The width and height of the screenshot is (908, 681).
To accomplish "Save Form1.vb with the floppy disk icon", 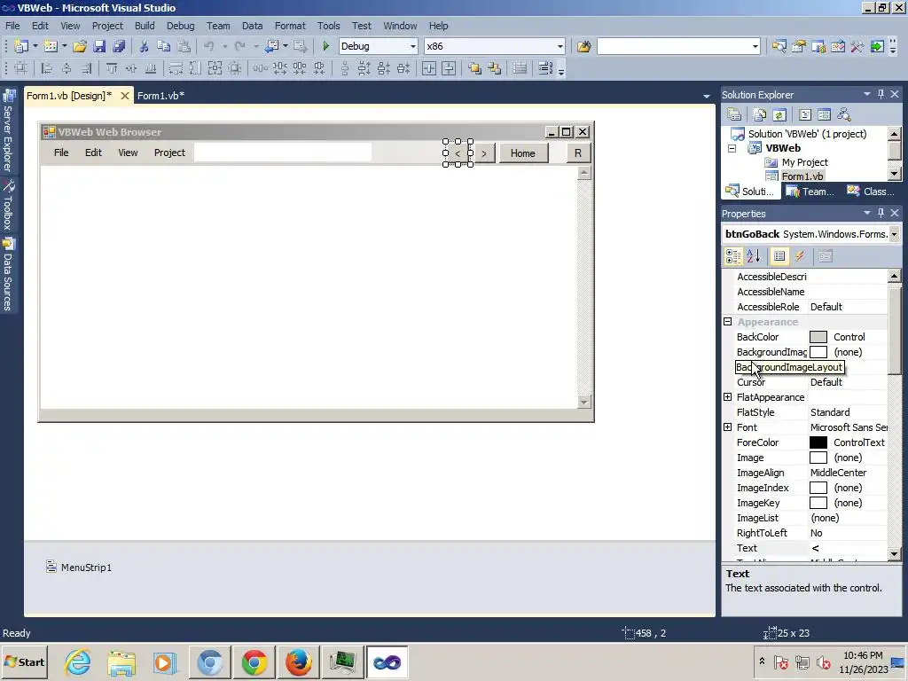I will 99,46.
